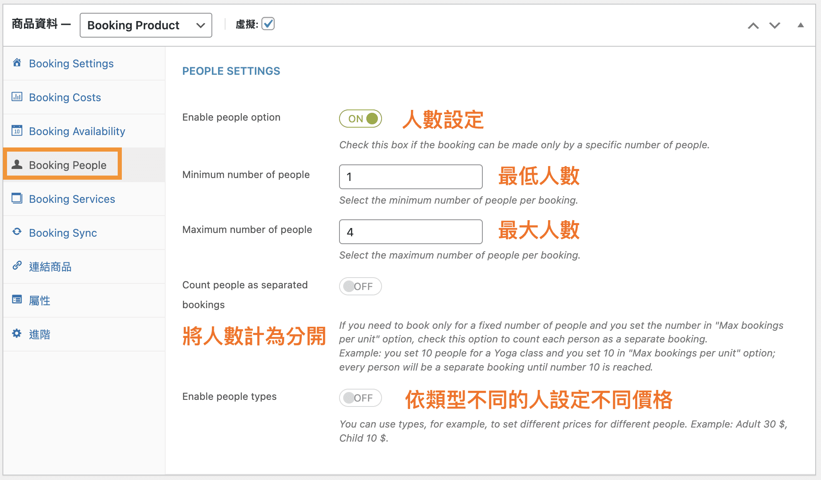The height and width of the screenshot is (480, 821).
Task: Click the 屬性 list icon
Action: point(17,299)
